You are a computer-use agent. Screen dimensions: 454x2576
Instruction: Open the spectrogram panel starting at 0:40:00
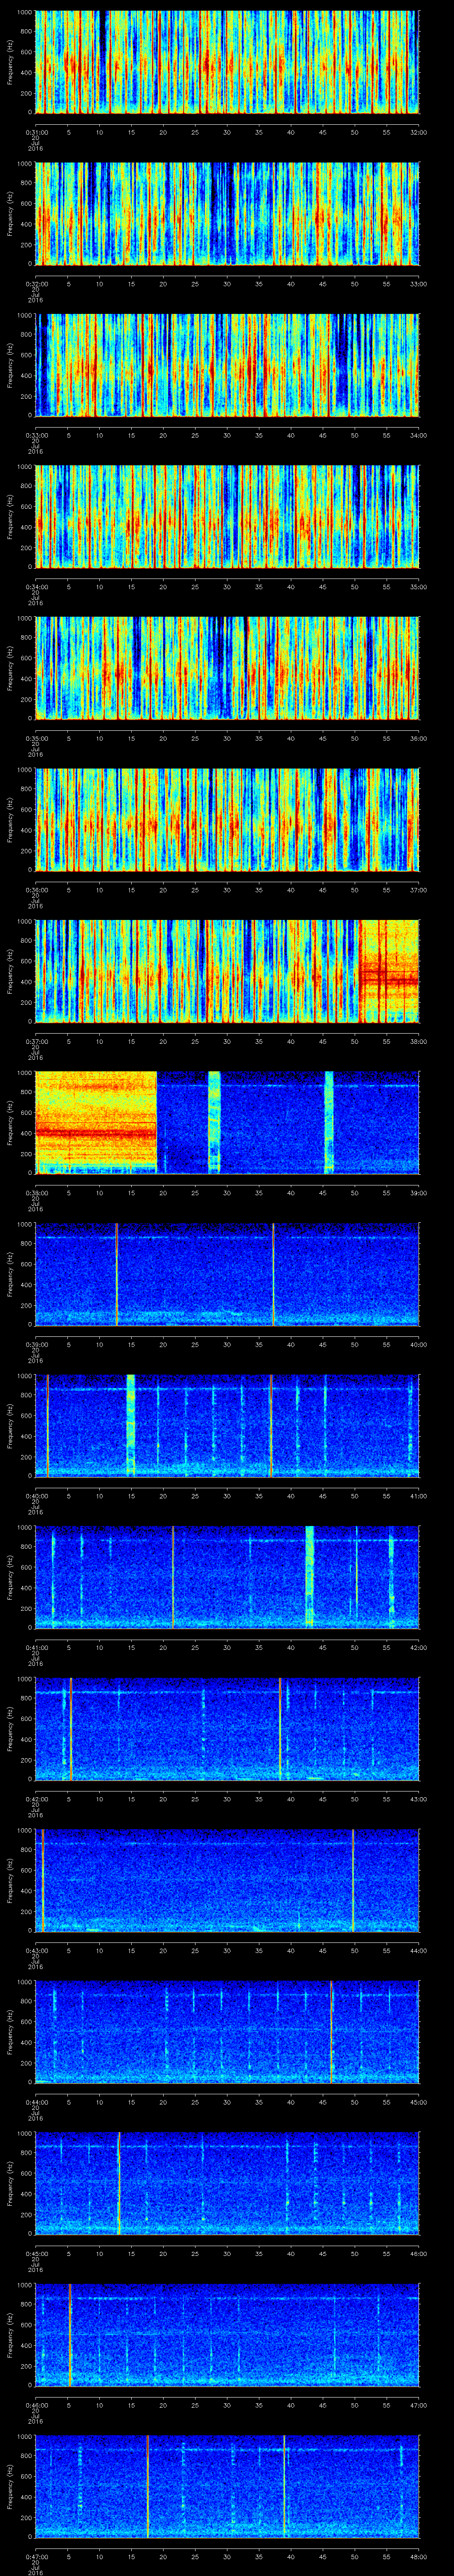coord(227,1426)
